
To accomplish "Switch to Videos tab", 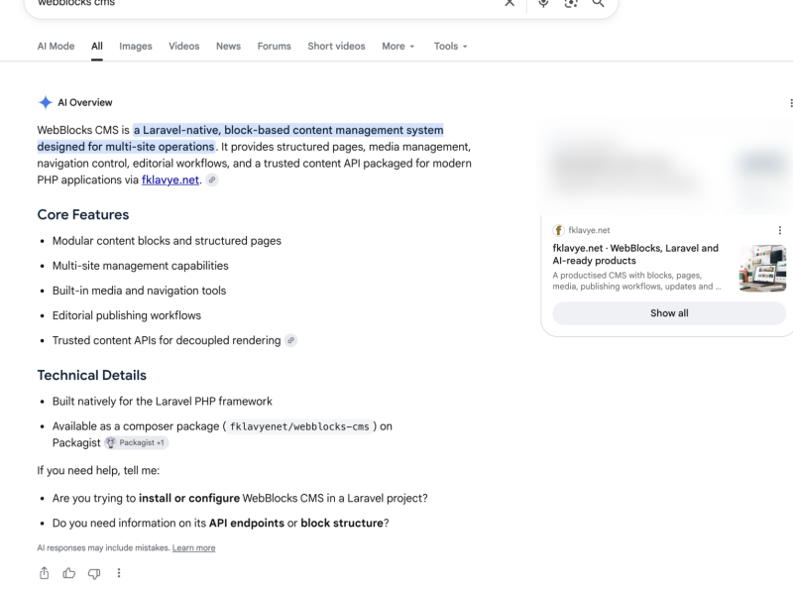I will [x=184, y=46].
